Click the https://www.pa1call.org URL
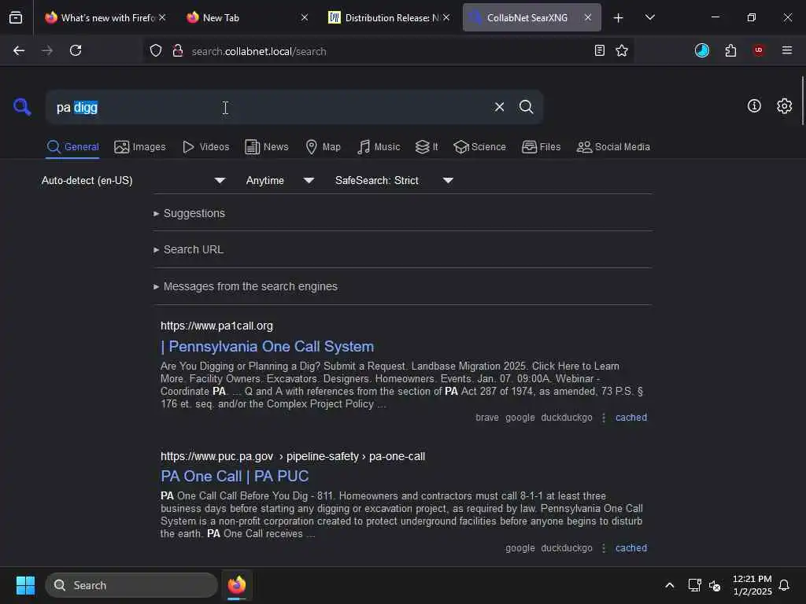806x604 pixels. point(217,326)
